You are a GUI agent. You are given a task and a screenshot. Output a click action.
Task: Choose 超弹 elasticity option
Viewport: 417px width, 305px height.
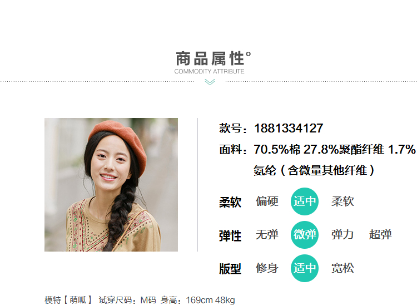click(x=380, y=235)
